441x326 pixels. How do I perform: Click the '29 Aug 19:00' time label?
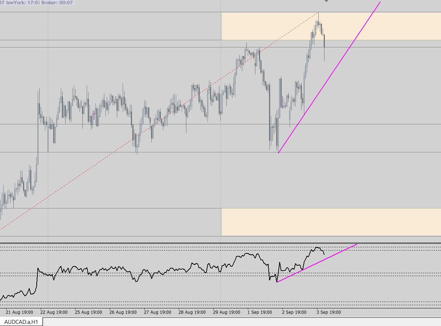[226, 312]
